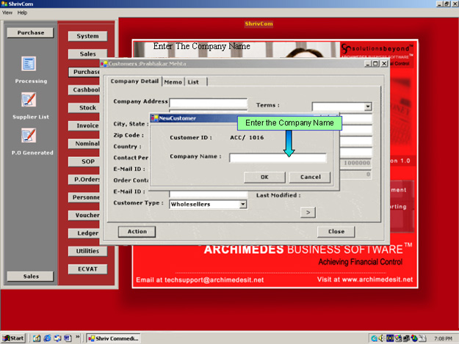Image resolution: width=459 pixels, height=344 pixels.
Task: Switch to the Memo tab
Action: (173, 82)
